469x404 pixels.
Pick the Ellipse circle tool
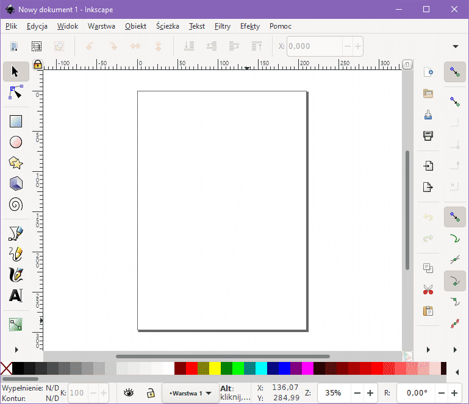(x=16, y=142)
